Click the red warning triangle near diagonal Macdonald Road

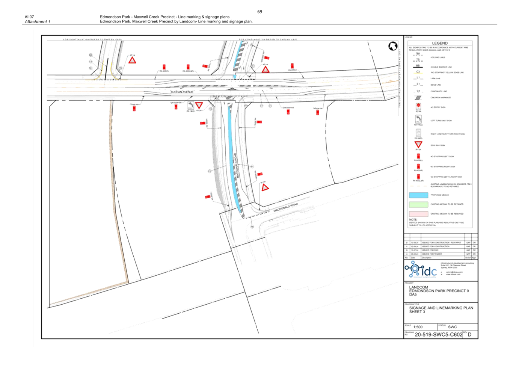[x=265, y=187]
